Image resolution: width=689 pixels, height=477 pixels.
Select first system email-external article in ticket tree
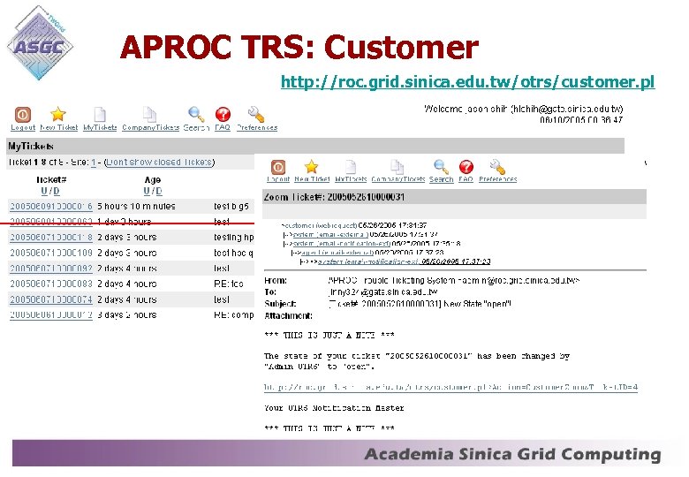point(331,235)
